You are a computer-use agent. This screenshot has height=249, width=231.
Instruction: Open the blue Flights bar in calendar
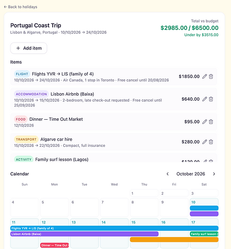115,229
